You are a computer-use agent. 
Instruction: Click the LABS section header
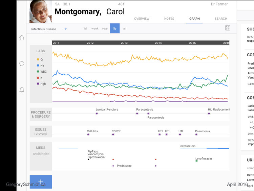tap(41, 51)
